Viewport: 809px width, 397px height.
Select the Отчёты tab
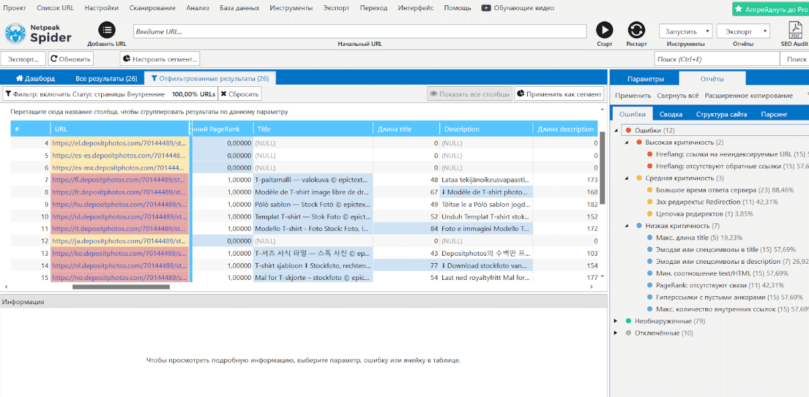coord(712,79)
